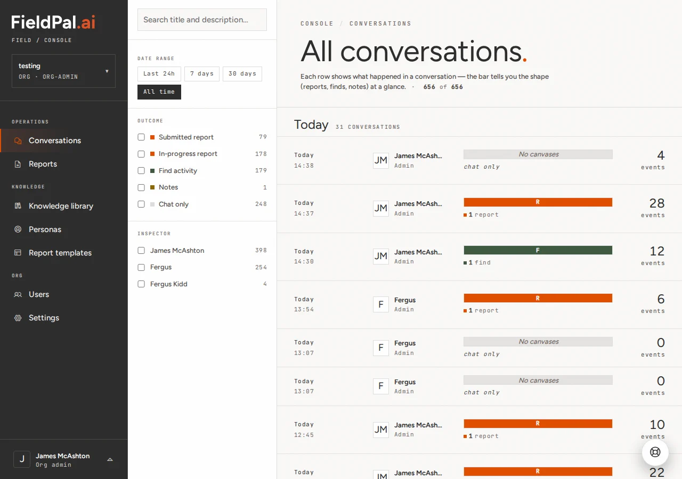Click James McAsh... name in 14:30 row
The image size is (682, 479).
point(418,252)
